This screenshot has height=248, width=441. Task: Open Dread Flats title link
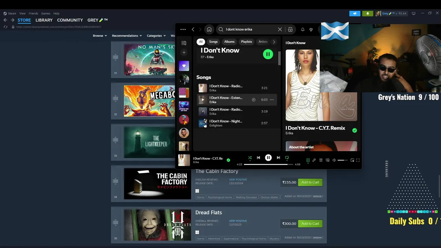(208, 213)
